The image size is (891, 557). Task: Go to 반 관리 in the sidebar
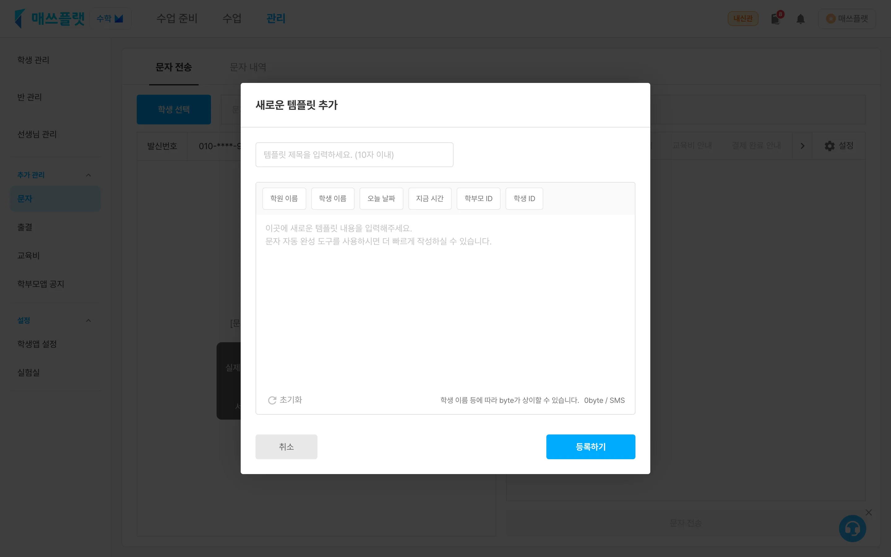pos(30,97)
